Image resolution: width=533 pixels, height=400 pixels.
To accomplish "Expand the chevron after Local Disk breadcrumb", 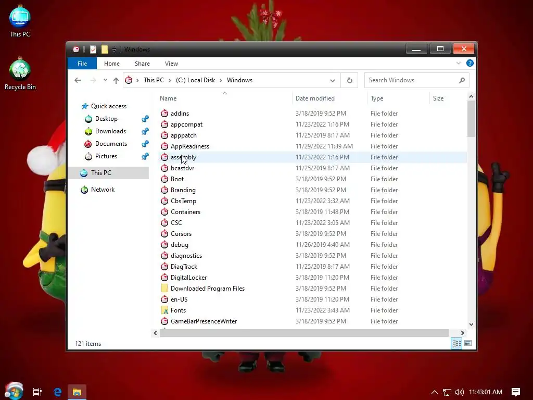I will click(x=221, y=80).
